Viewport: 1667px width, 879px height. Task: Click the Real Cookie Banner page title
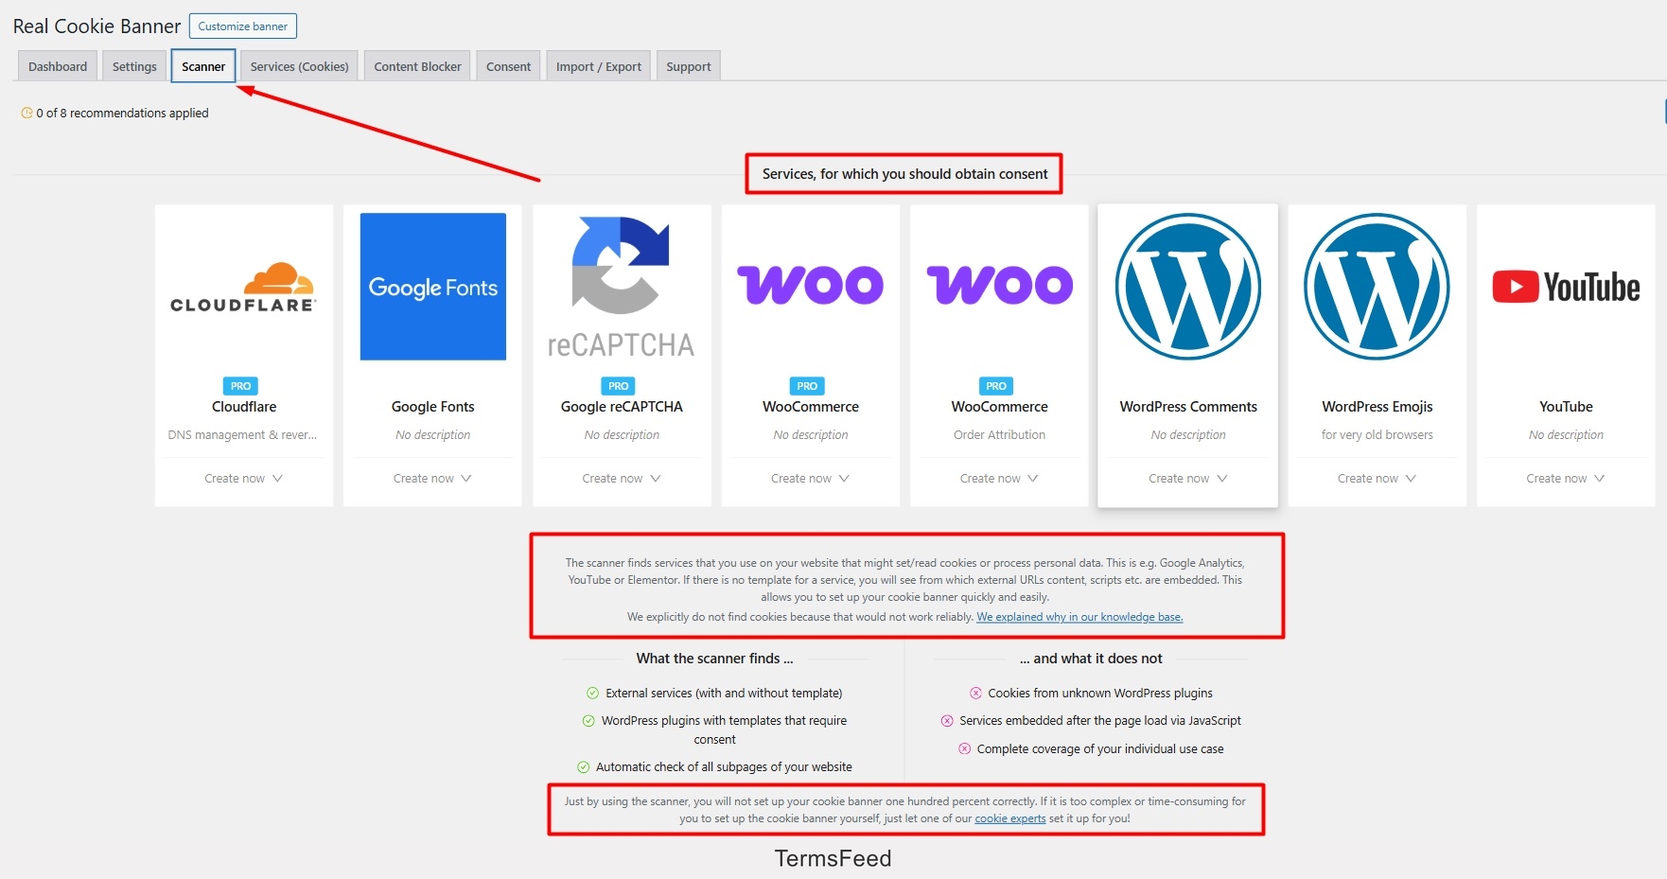coord(97,26)
